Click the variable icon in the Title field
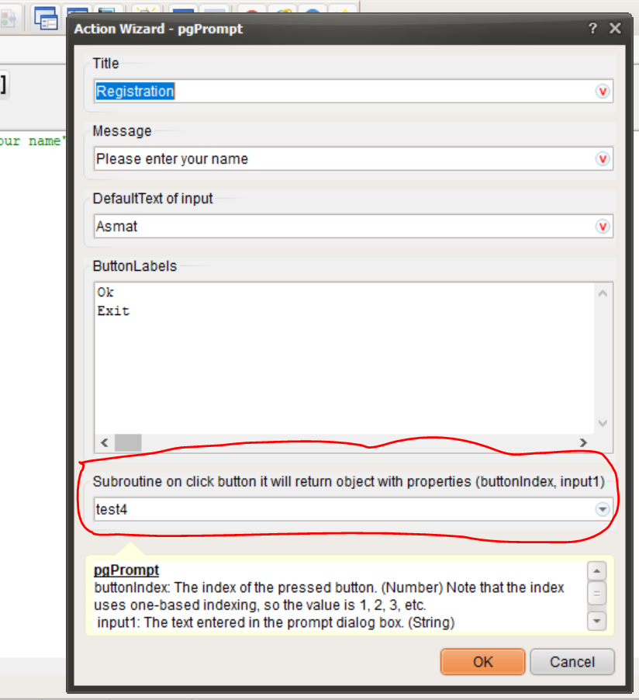This screenshot has height=700, width=639. tap(603, 92)
